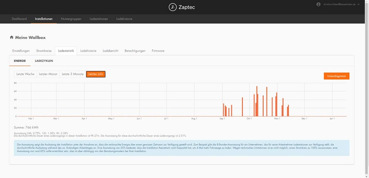Viewport: 369px width, 178px height.
Task: Open Ladestationen in the top navigation
Action: tap(99, 19)
